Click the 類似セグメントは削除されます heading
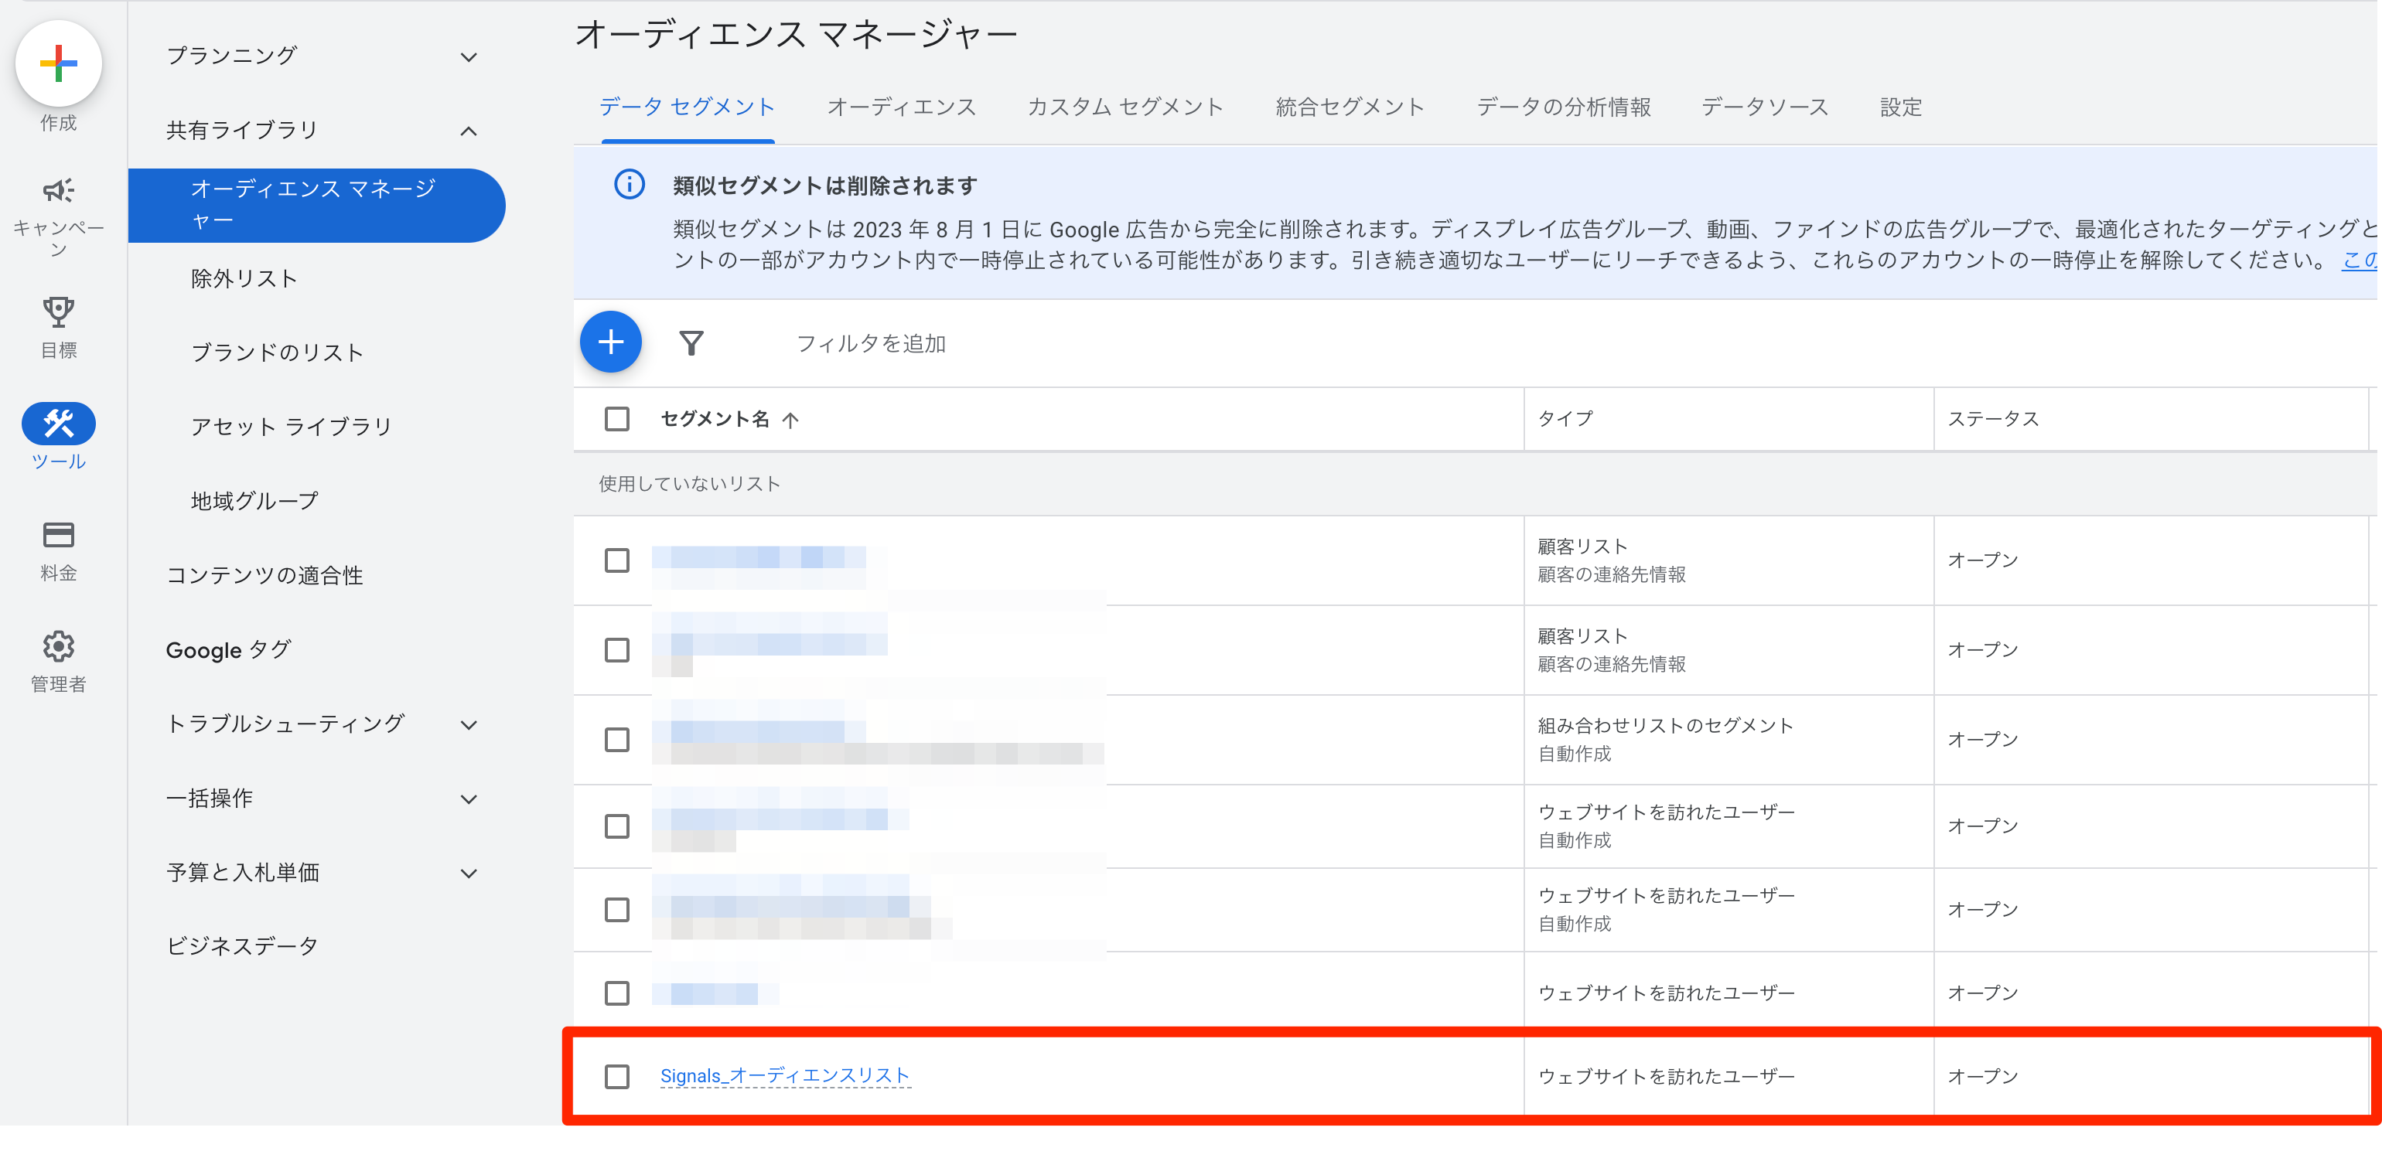The height and width of the screenshot is (1158, 2382). tap(825, 185)
